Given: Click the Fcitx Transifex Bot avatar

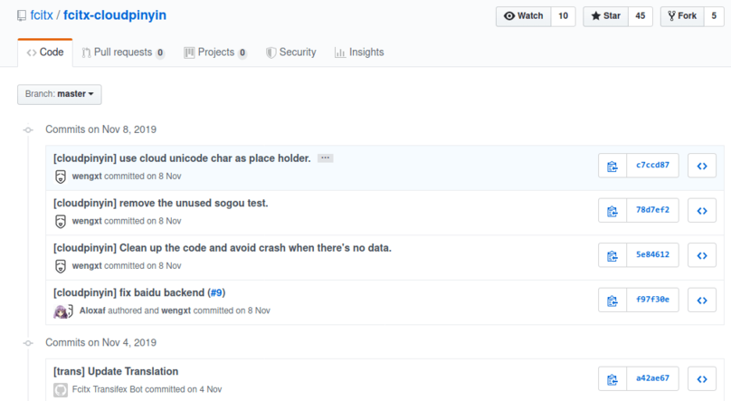Looking at the screenshot, I should (x=61, y=390).
